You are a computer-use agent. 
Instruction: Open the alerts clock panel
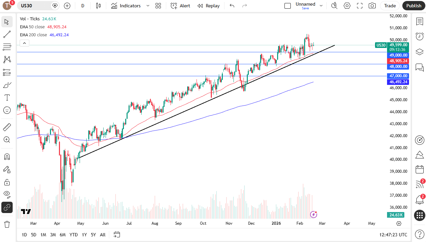pos(419,37)
